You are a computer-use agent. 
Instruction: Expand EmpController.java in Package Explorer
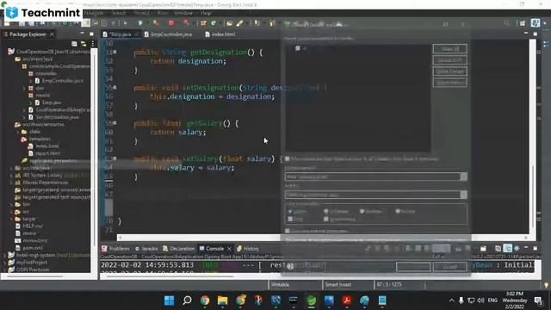(31, 81)
